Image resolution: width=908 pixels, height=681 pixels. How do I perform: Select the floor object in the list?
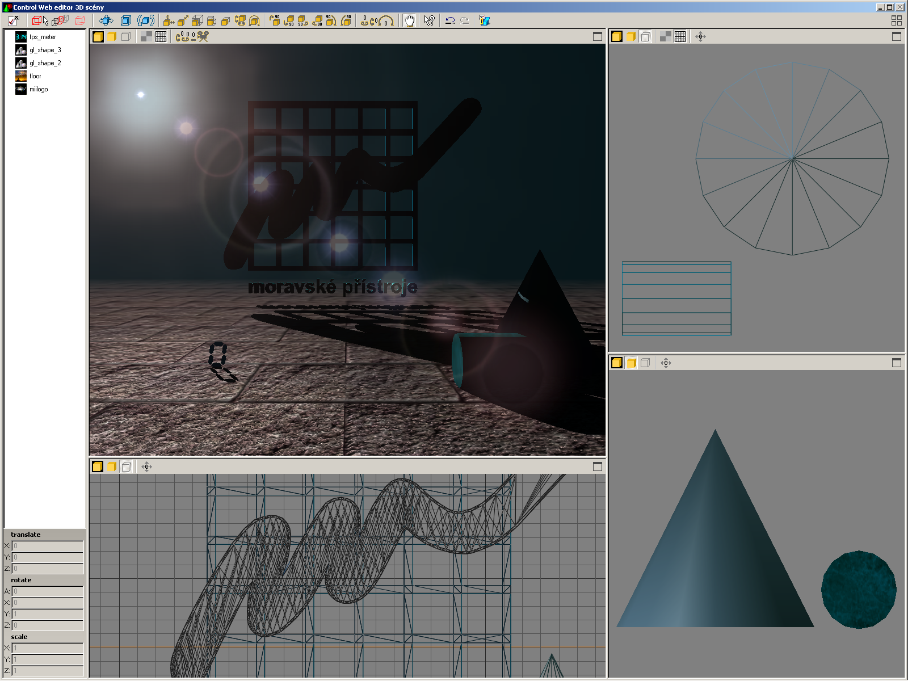click(x=35, y=76)
